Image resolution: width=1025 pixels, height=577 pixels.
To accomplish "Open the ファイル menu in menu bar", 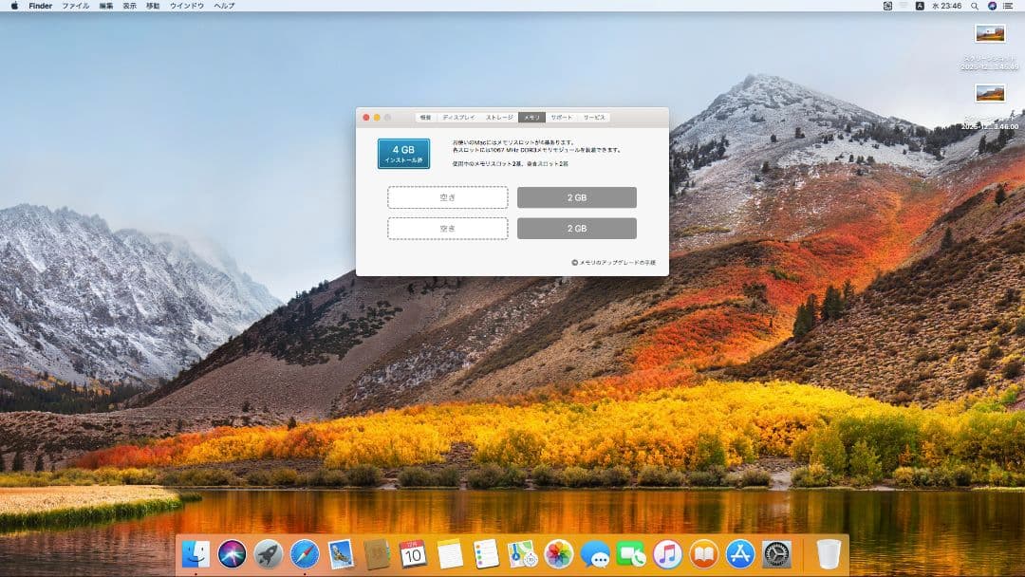I will tap(75, 6).
